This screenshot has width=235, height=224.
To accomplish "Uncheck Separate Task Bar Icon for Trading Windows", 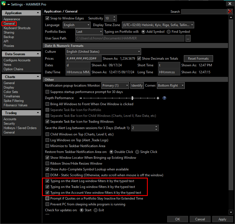I will 47,121.
